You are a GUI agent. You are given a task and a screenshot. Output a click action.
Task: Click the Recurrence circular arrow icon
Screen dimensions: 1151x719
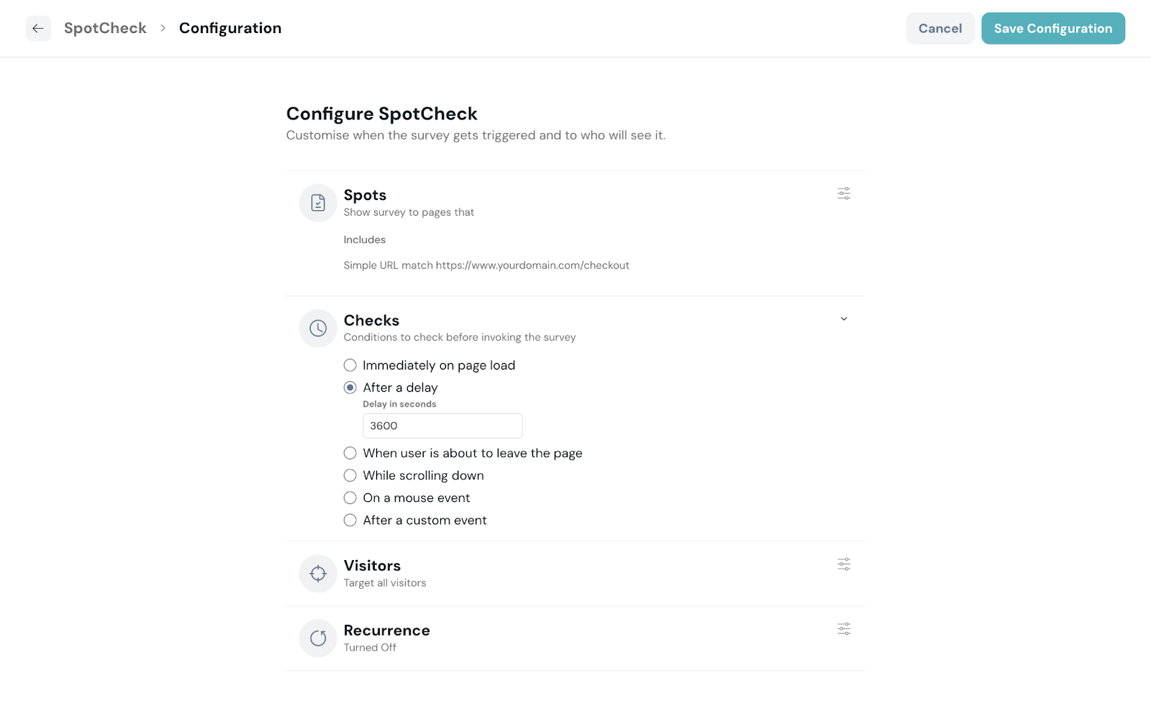click(x=318, y=638)
